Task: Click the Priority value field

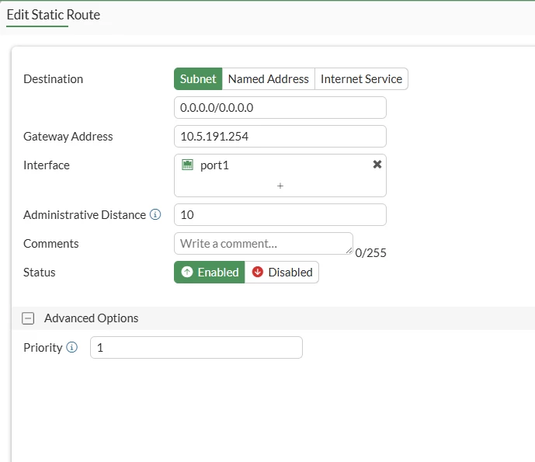Action: coord(196,347)
